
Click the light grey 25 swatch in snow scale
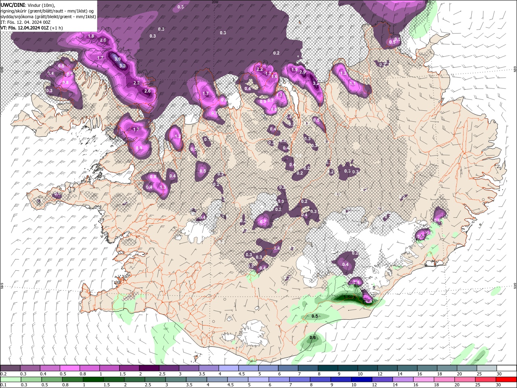(x=487, y=368)
